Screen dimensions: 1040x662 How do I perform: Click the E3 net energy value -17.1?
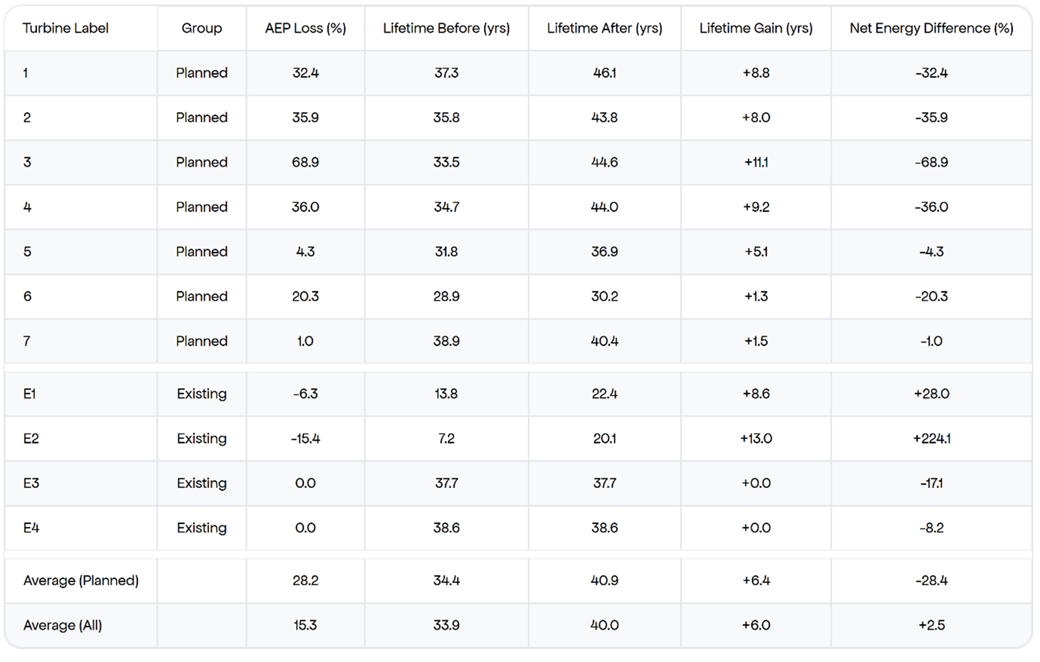point(931,483)
